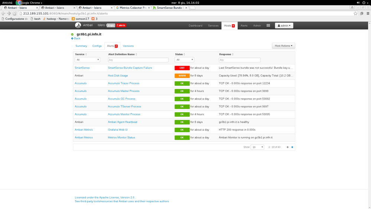Screen dimensions: 371x209
Task: Click the Alert Definition Name filter field
Action: (x=138, y=60)
